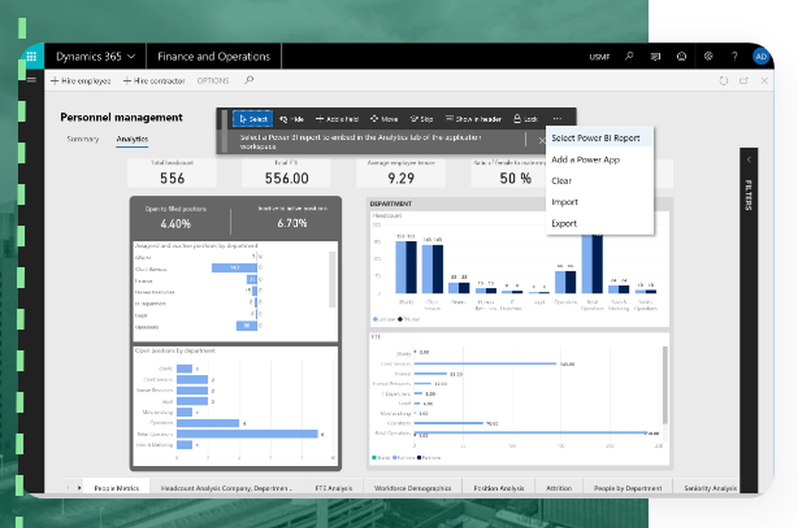Click the search magnifier in the top bar

(x=630, y=56)
